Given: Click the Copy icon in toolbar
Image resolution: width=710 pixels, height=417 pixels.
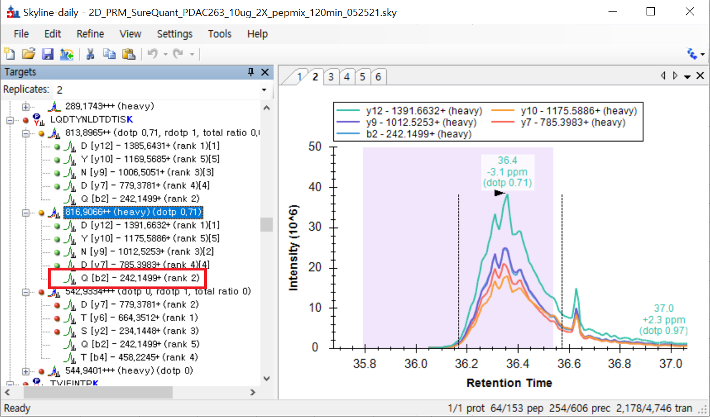Looking at the screenshot, I should (109, 53).
